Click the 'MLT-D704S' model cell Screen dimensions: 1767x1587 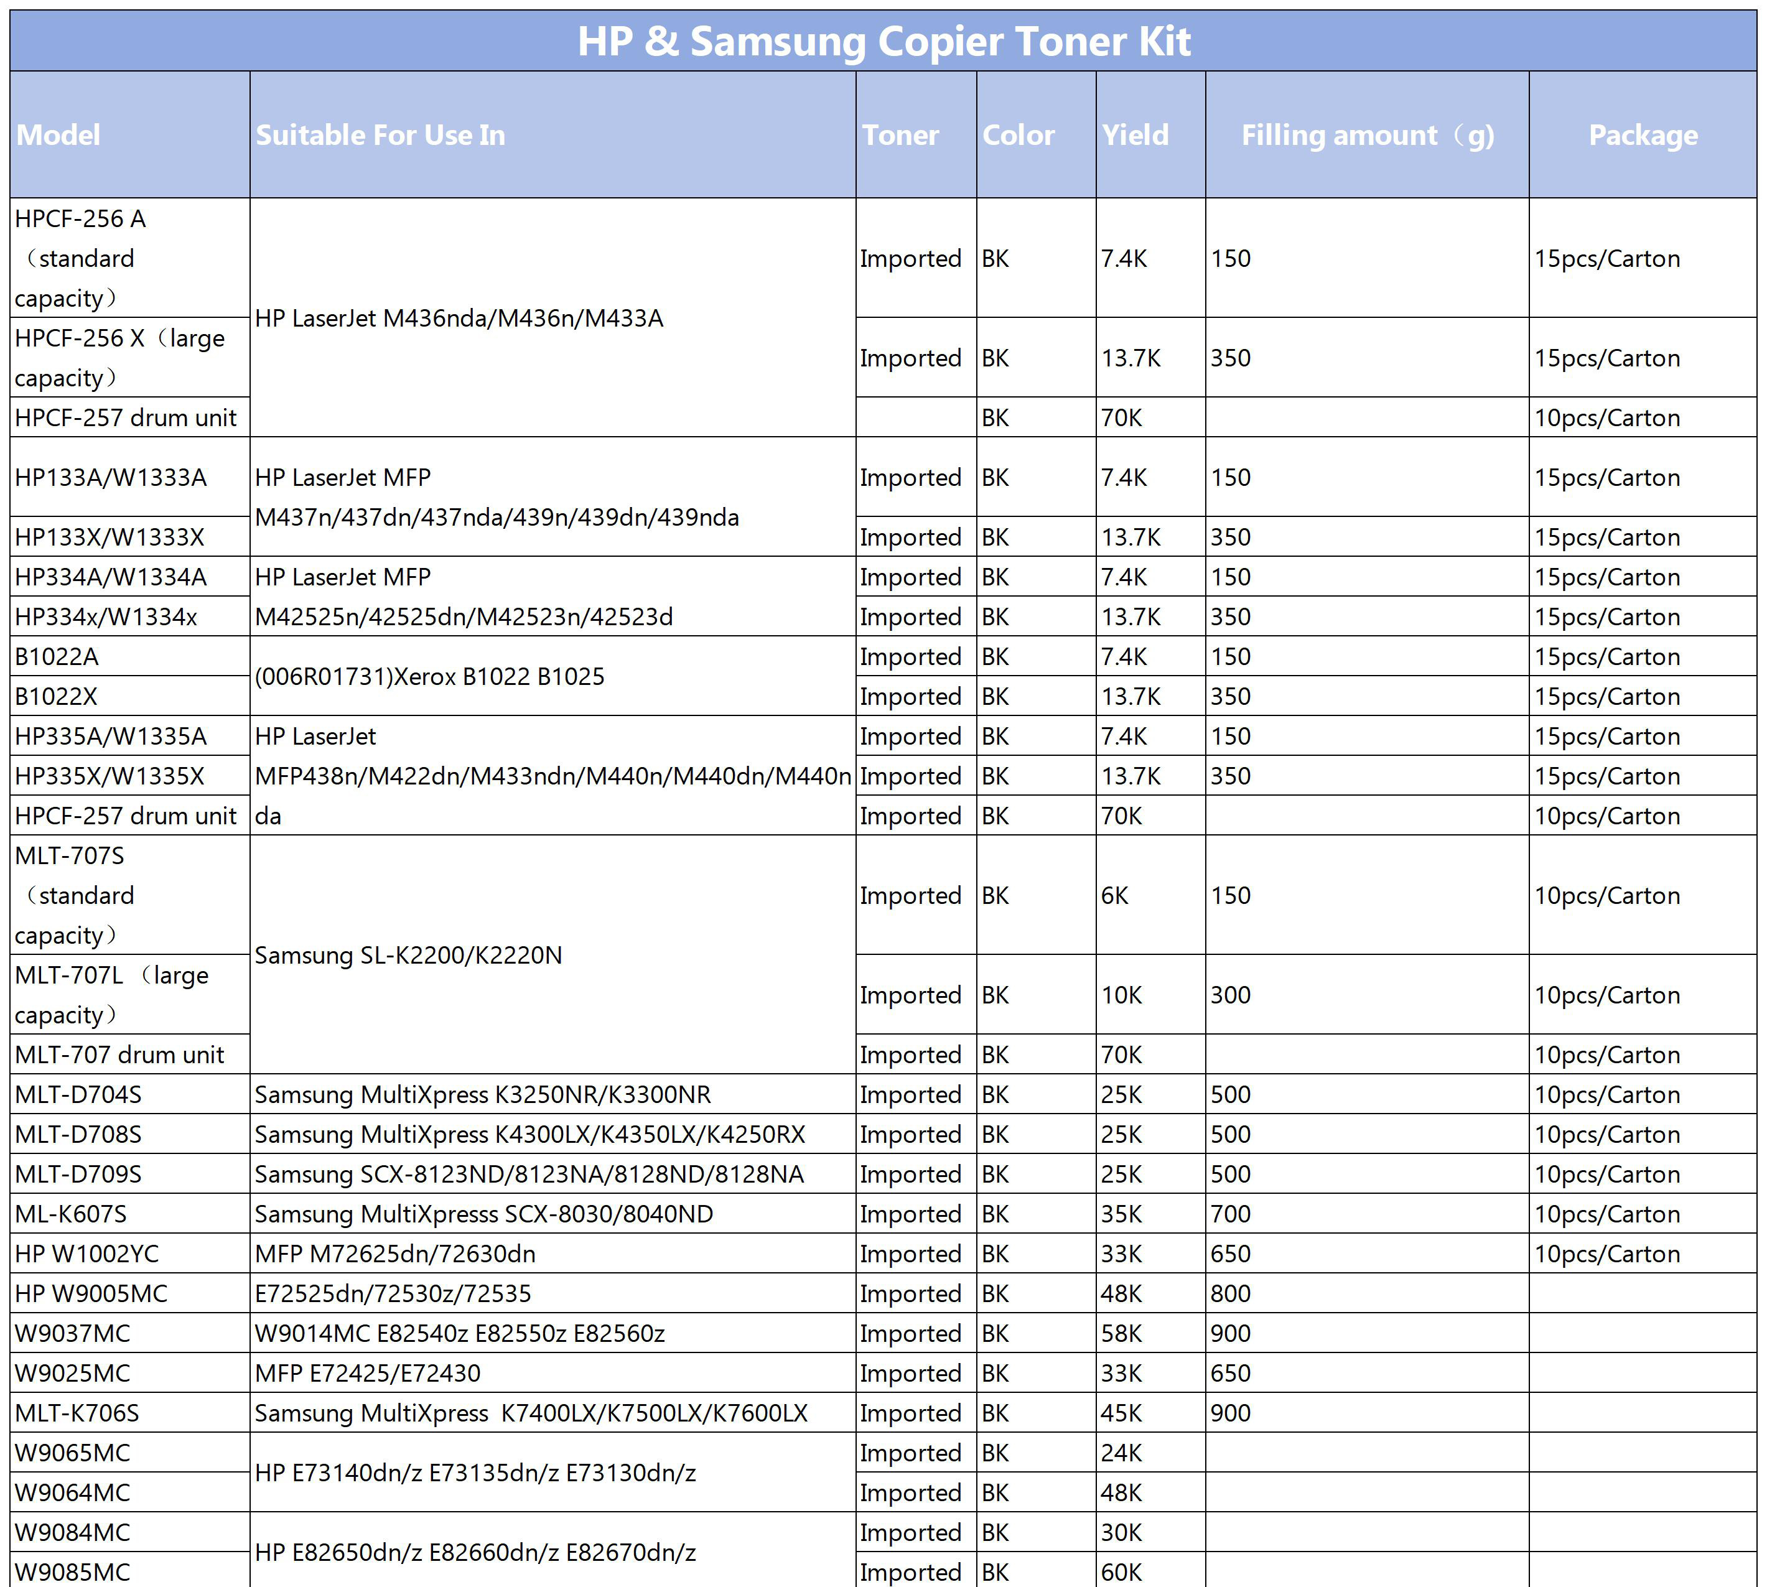[x=130, y=1094]
